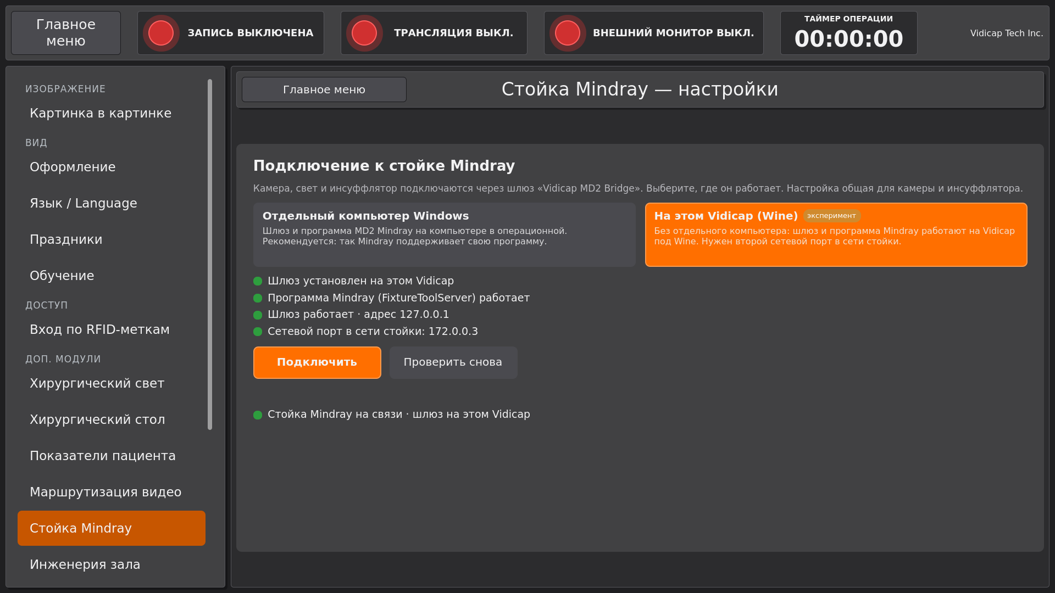Open "Картинка в картинке" sidebar item
The image size is (1055, 593).
(112, 113)
